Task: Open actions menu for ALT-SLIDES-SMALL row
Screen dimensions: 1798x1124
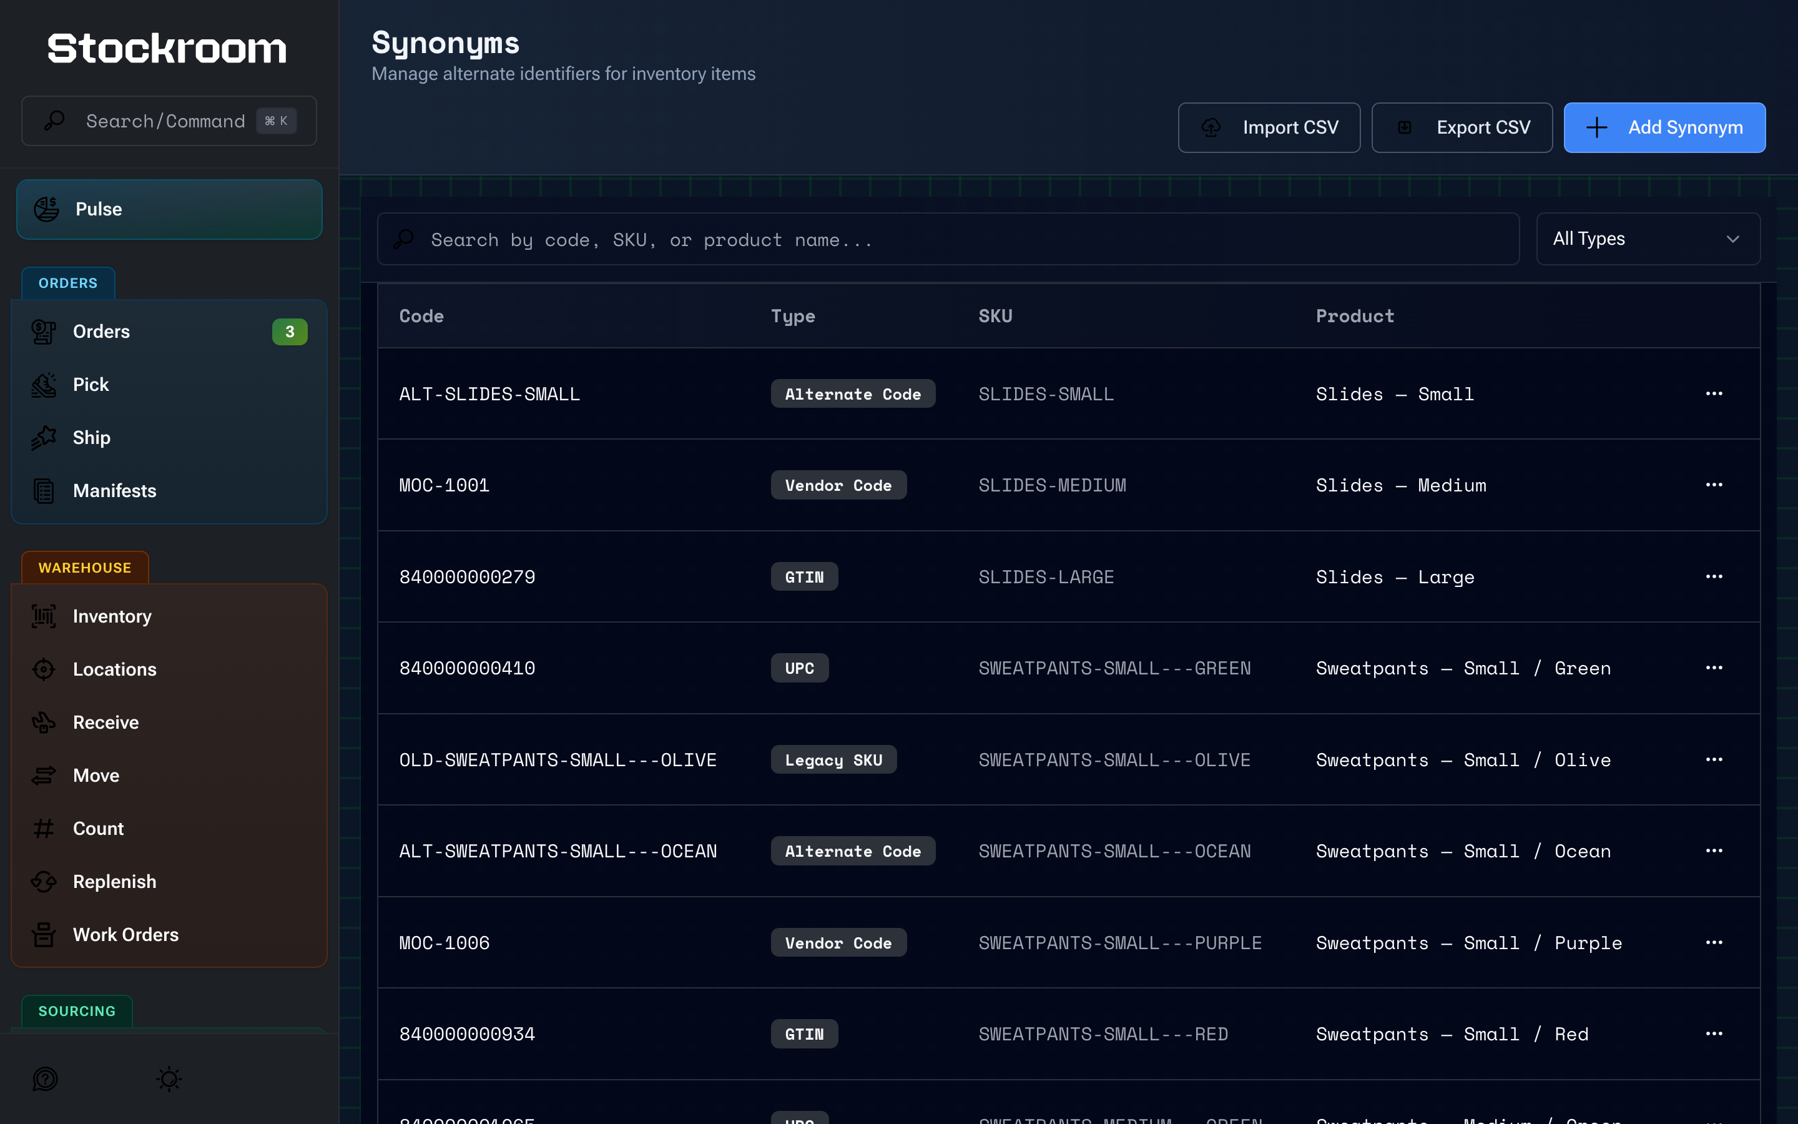Action: (1713, 393)
